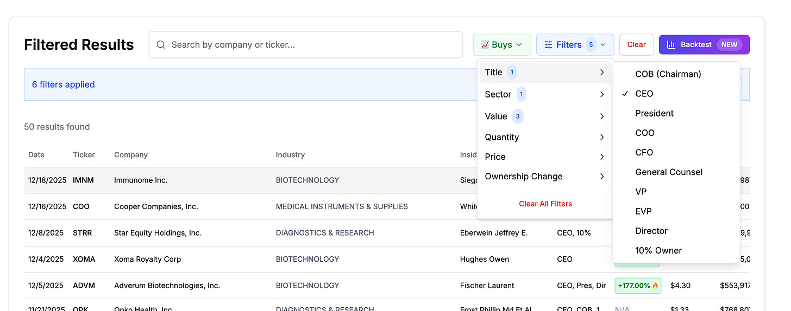The height and width of the screenshot is (311, 791).
Task: Click the Value filter count badge
Action: point(518,116)
